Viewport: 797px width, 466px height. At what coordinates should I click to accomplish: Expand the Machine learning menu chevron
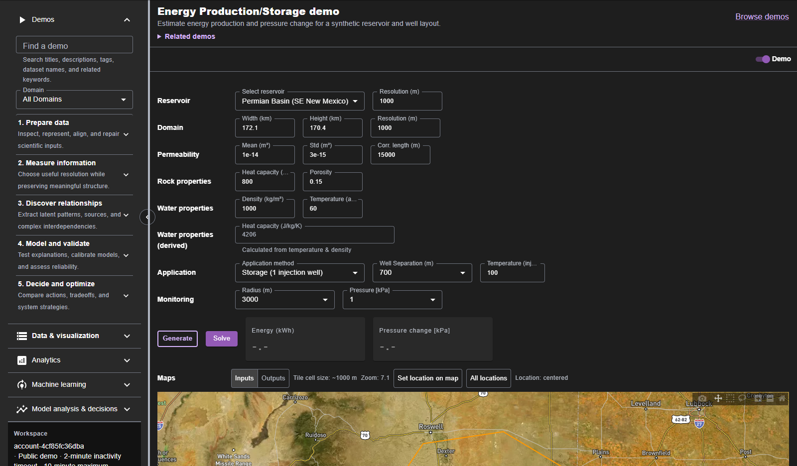point(127,385)
